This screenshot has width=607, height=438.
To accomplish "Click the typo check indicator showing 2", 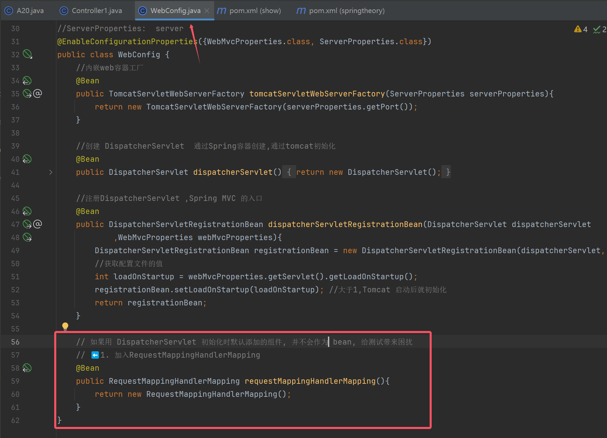I will point(599,29).
